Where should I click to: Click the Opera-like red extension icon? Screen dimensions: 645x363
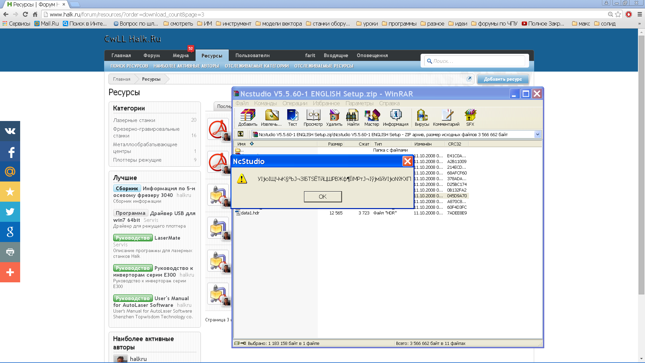629,14
